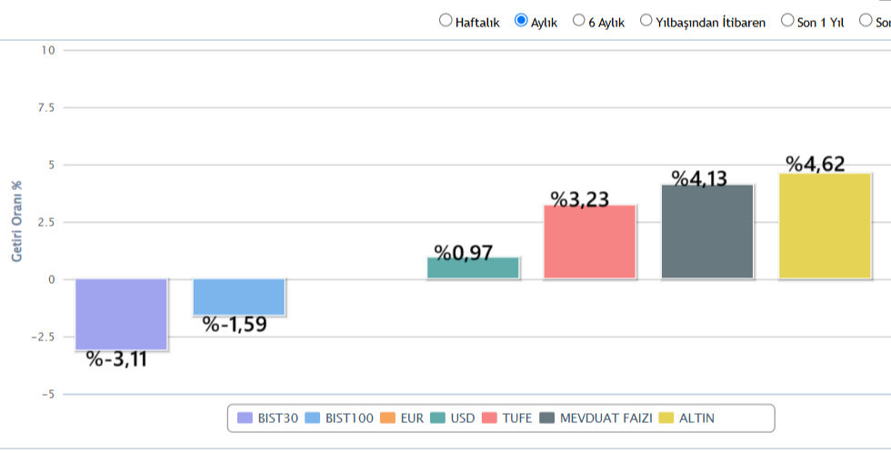Click the %4,62 data label

pos(816,165)
